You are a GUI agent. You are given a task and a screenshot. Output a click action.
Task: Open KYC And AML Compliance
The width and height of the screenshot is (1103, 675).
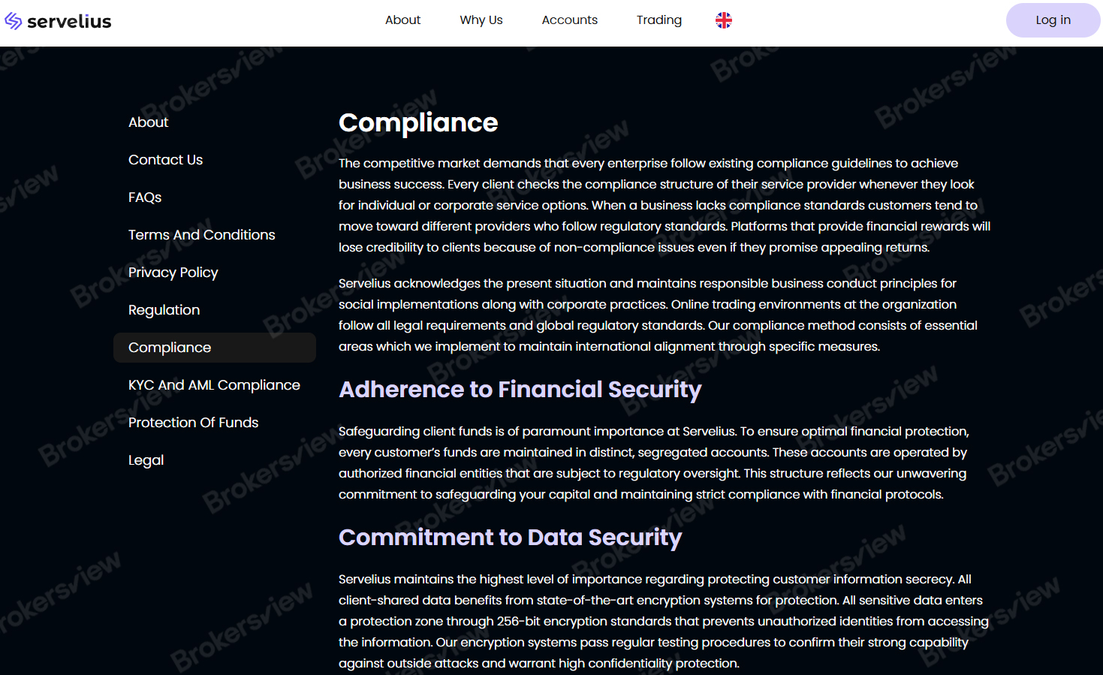(x=214, y=384)
